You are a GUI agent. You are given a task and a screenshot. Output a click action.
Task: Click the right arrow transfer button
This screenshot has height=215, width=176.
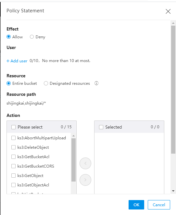85,180
